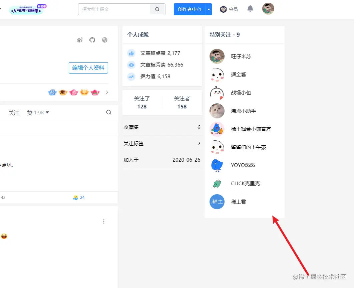Open 稀土君 blue circle avatar
354x288 pixels.
point(217,202)
